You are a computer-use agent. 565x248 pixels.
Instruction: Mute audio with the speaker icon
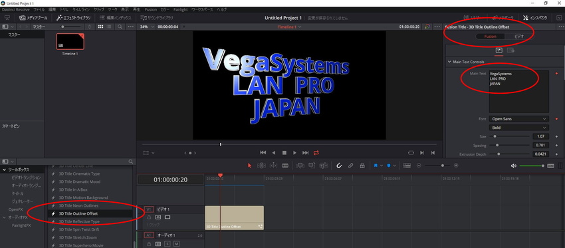pos(513,166)
